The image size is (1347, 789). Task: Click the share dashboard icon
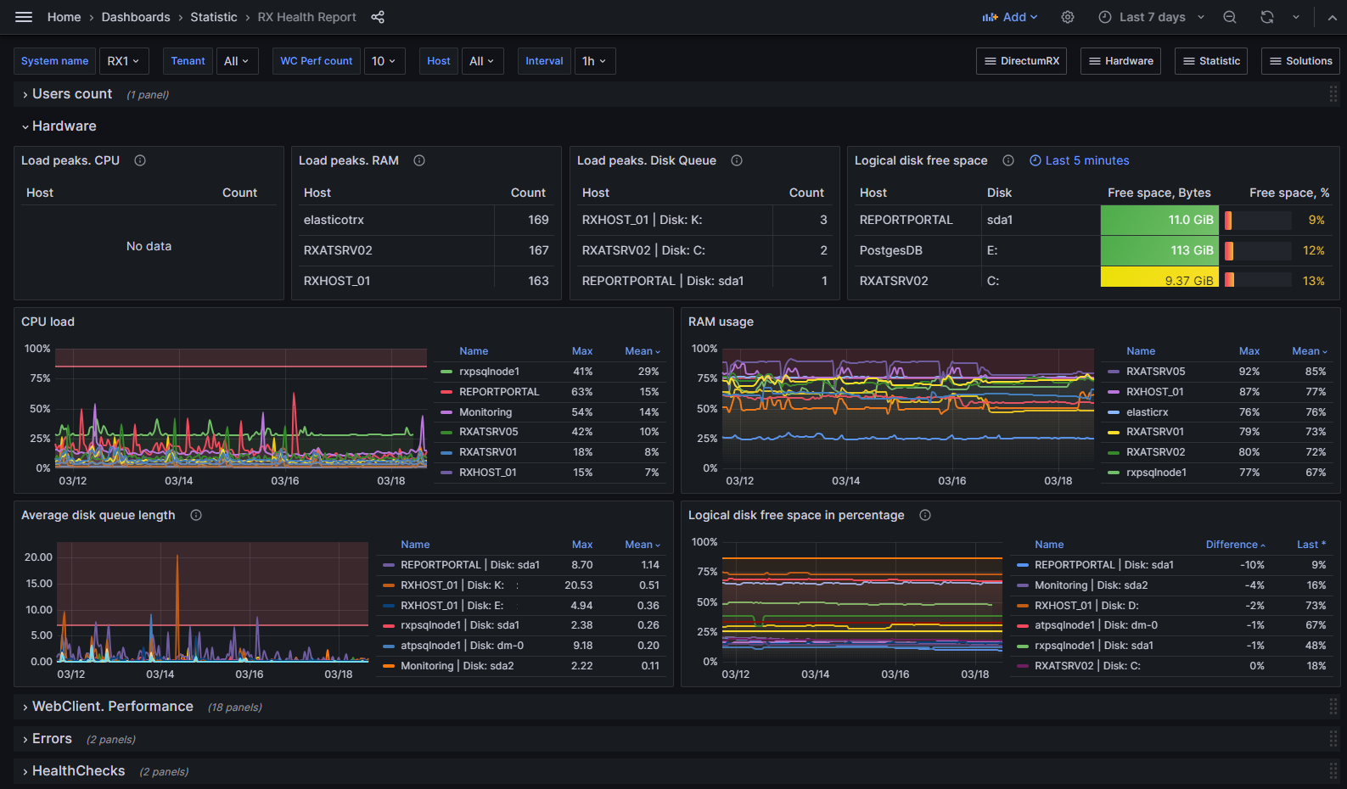378,17
